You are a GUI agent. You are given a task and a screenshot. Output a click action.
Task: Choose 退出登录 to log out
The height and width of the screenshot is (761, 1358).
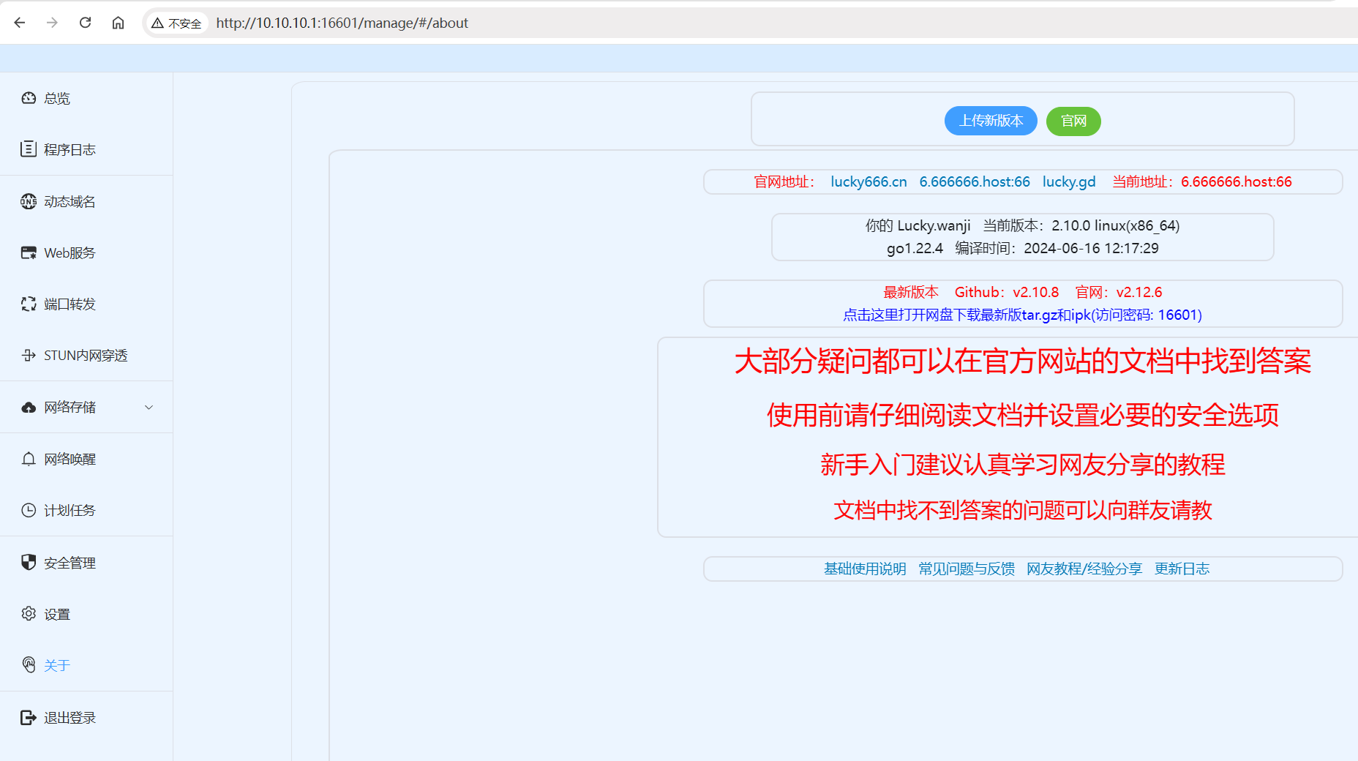click(x=86, y=717)
